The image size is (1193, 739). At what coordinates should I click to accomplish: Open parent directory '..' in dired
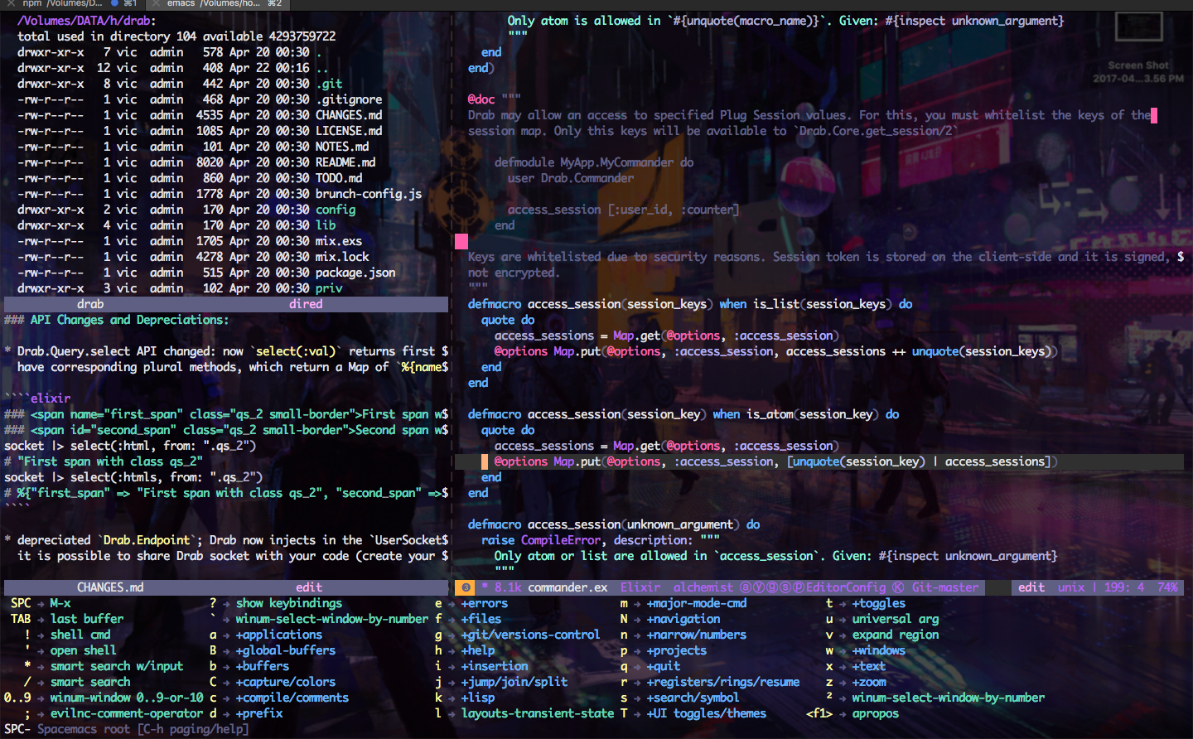pos(322,68)
